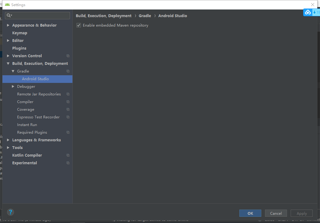Expand the Editor section arrow

point(8,40)
